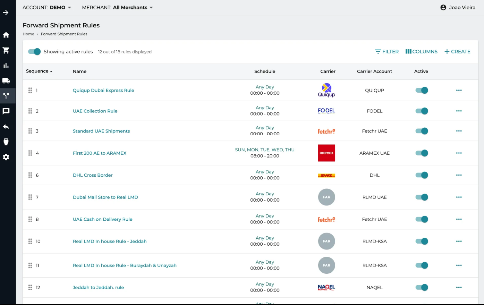Open the FILTER options
This screenshot has width=484, height=305.
pos(387,52)
